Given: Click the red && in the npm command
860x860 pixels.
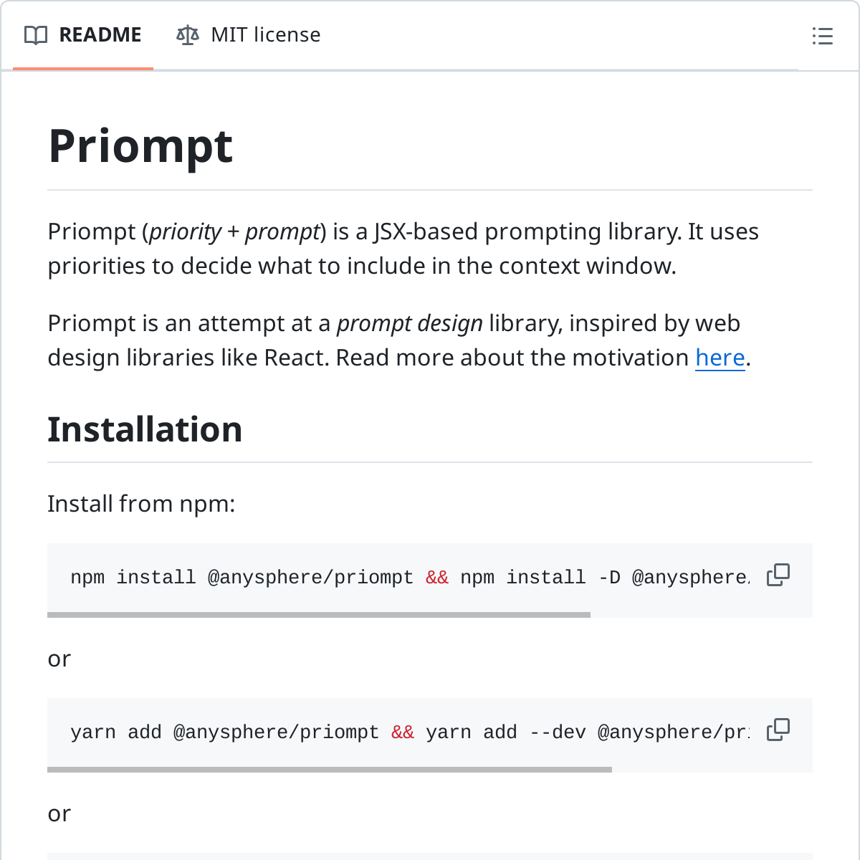Looking at the screenshot, I should pos(437,578).
